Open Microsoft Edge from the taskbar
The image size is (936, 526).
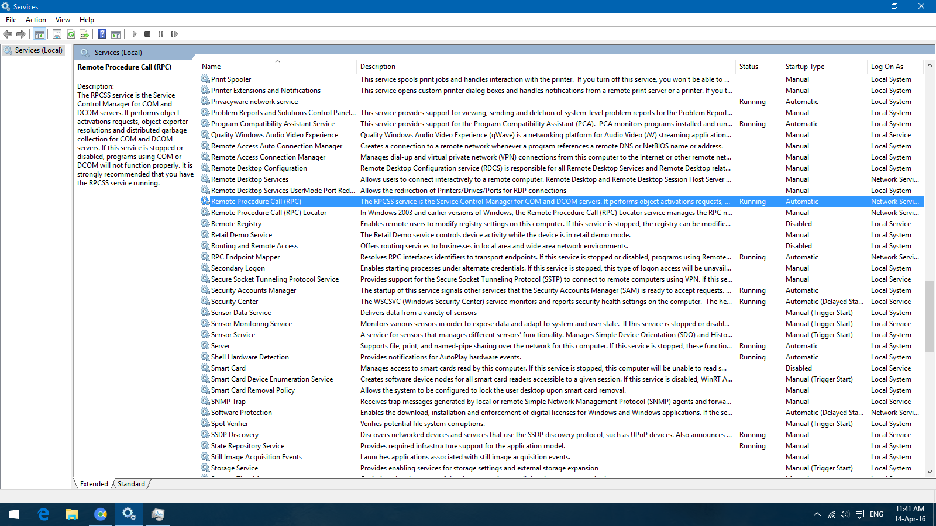click(x=43, y=514)
